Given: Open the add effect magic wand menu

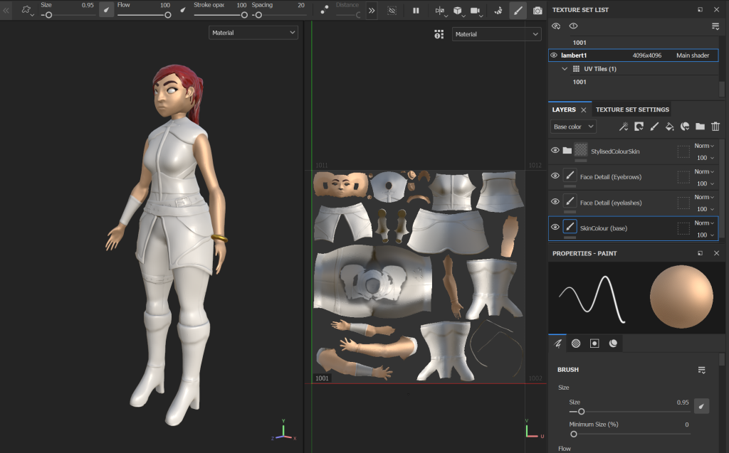Looking at the screenshot, I should pyautogui.click(x=623, y=127).
